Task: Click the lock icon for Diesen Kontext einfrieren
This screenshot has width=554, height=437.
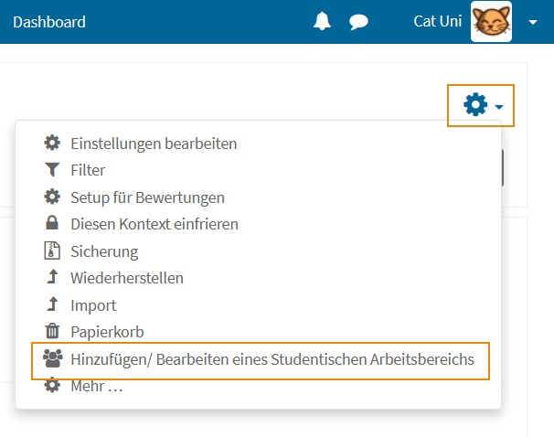Action: (x=52, y=223)
